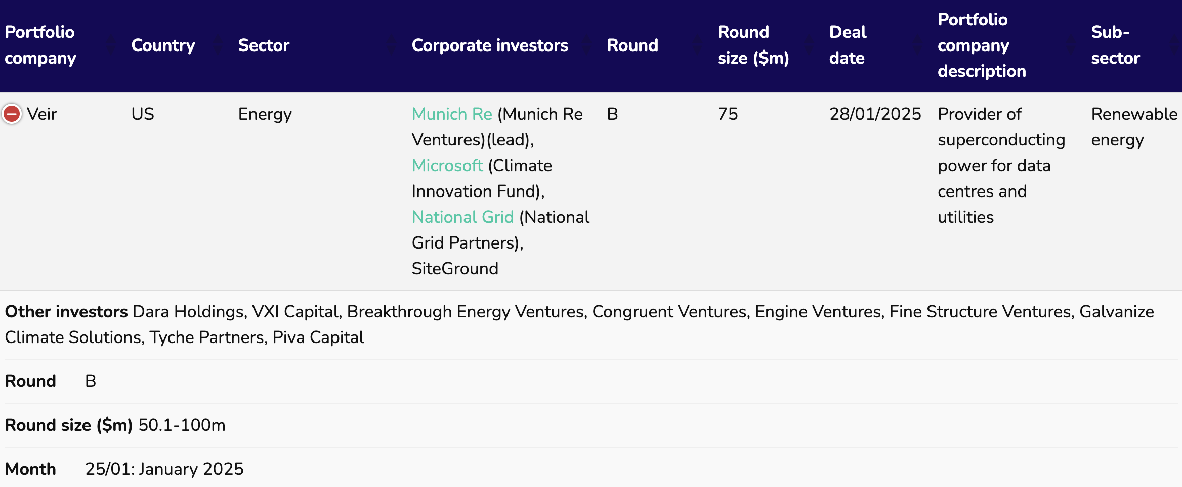Open the Microsoft investor link
The width and height of the screenshot is (1182, 487).
447,166
